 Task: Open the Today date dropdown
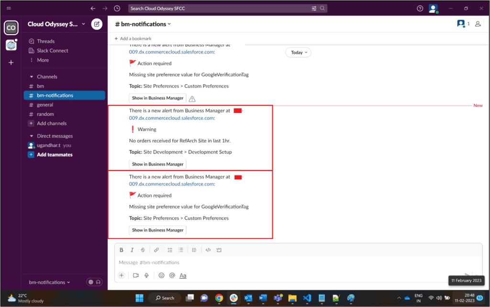[298, 53]
